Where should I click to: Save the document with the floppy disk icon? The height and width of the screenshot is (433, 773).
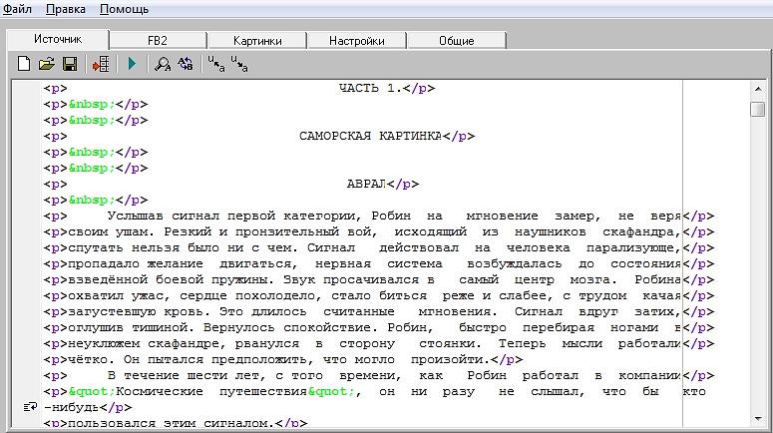(x=70, y=64)
